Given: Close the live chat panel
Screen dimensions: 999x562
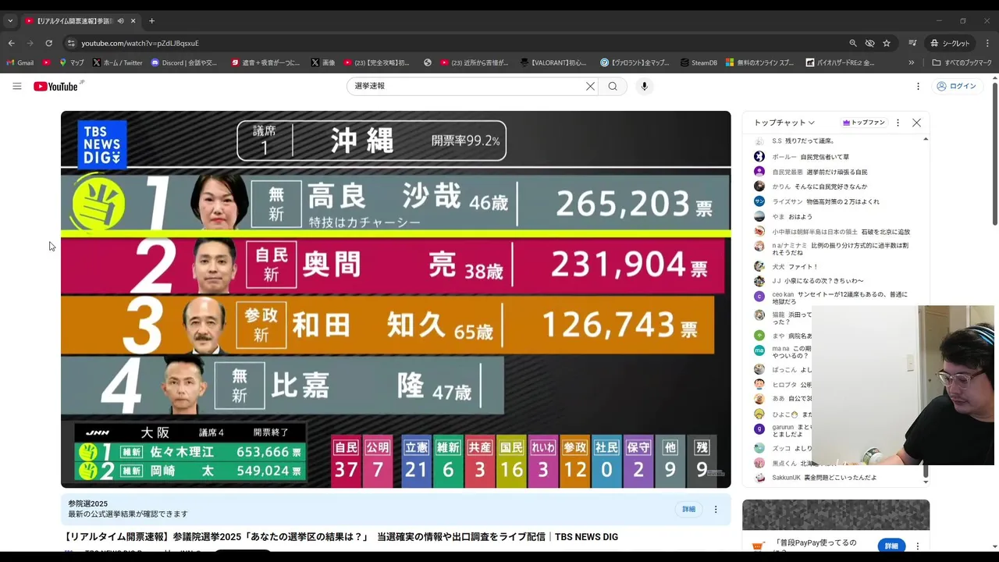Looking at the screenshot, I should (x=916, y=123).
